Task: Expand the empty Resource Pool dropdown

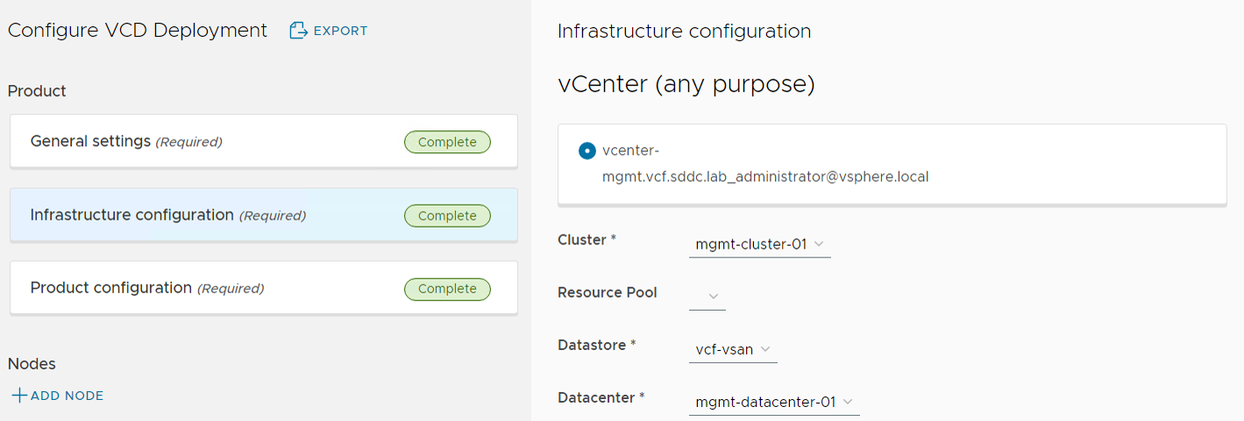Action: [x=707, y=297]
